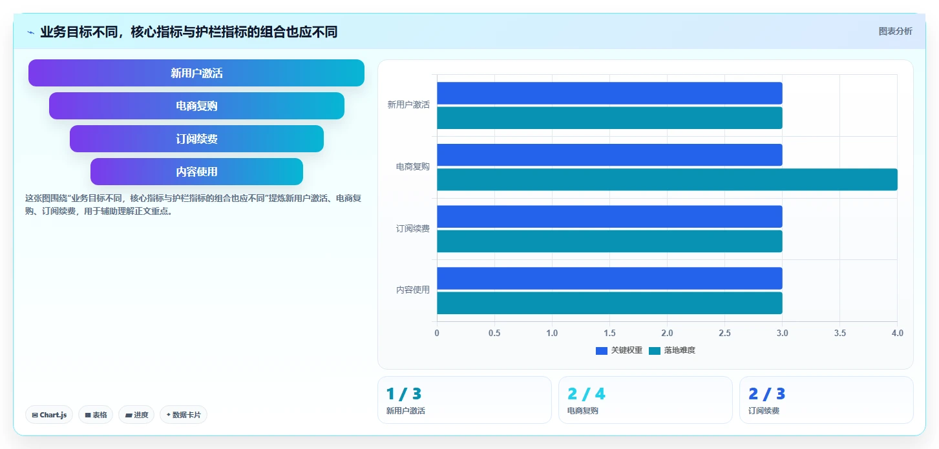939x449 pixels.
Task: Click the 表格 tag chip
Action: pyautogui.click(x=96, y=415)
